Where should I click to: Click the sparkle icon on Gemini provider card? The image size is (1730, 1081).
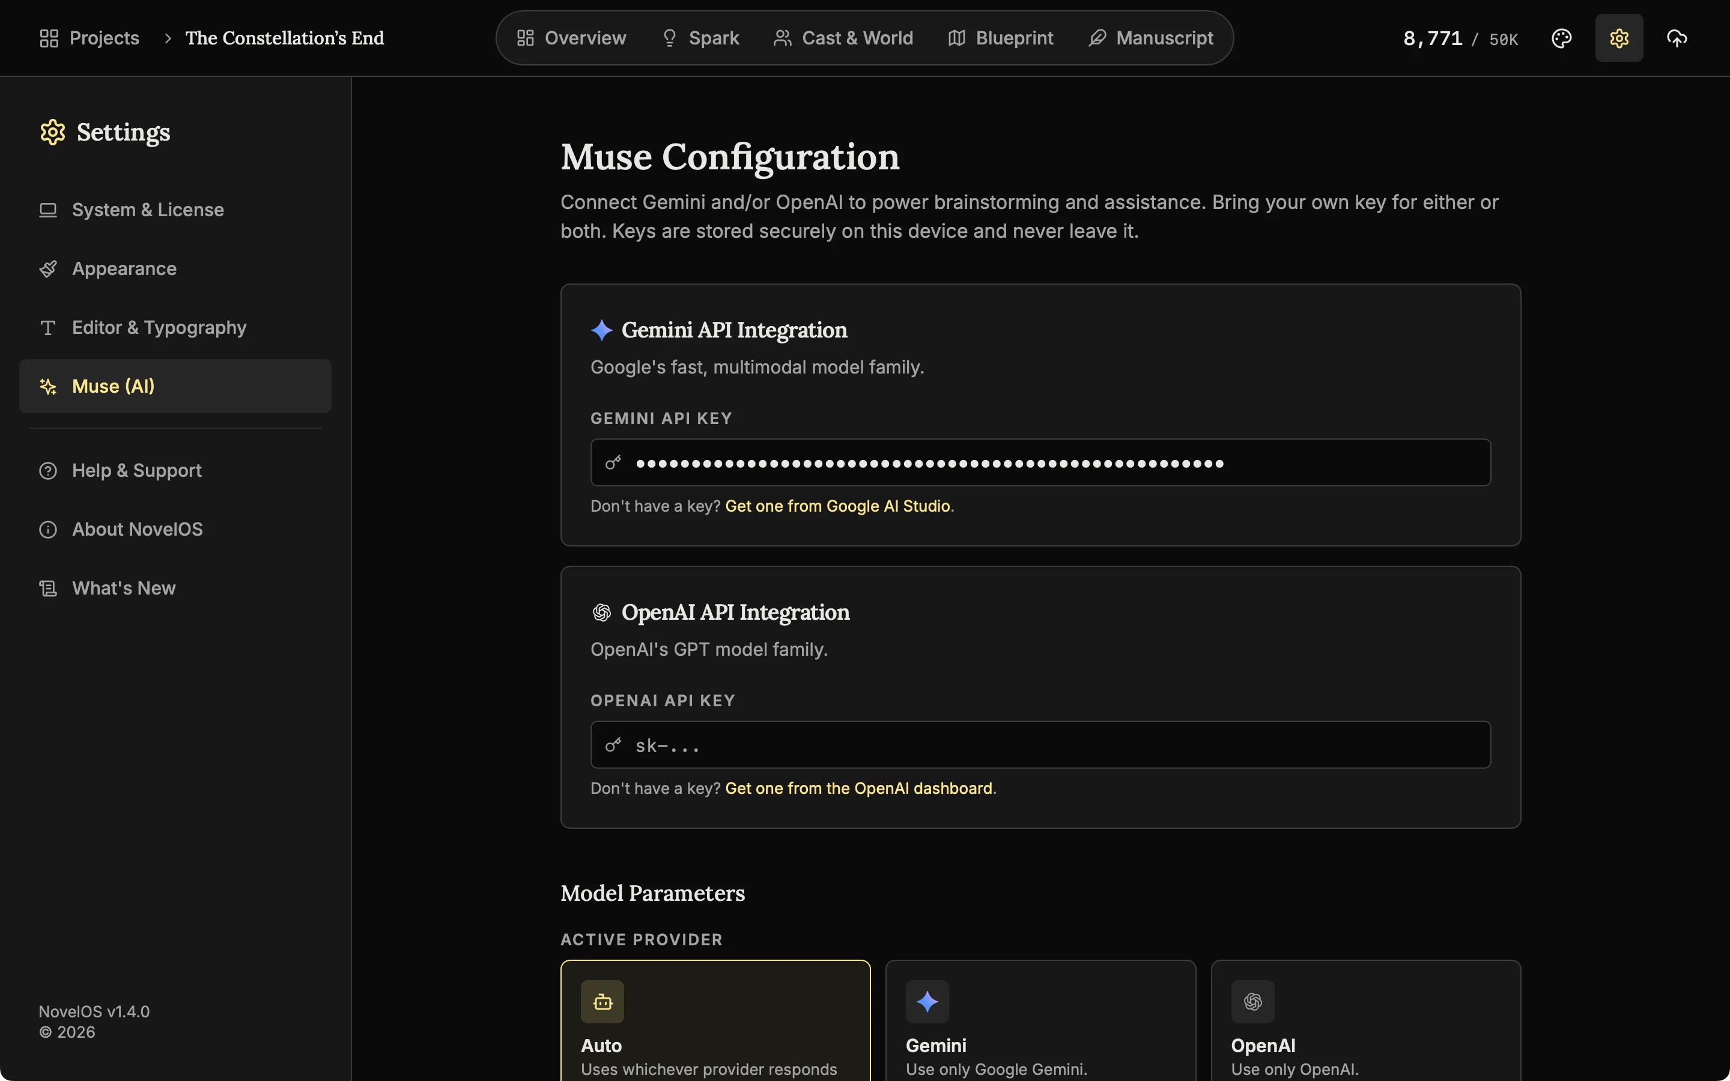tap(927, 1002)
